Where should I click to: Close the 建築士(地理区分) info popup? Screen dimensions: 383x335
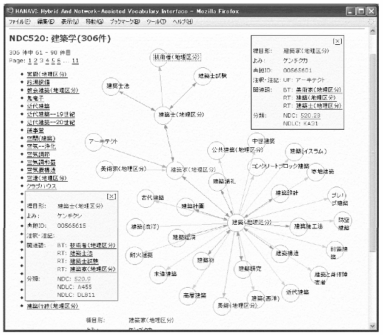tap(111, 196)
